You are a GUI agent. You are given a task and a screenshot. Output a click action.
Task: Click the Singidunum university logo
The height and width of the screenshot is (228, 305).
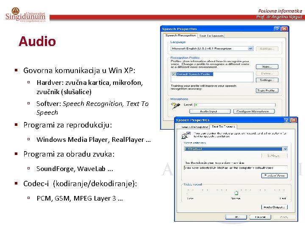coord(25,15)
